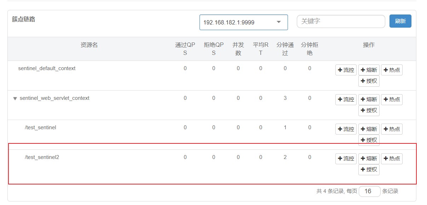427x205 pixels.
Task: Add 流控 rule for /test_sentinel
Action: [346, 129]
